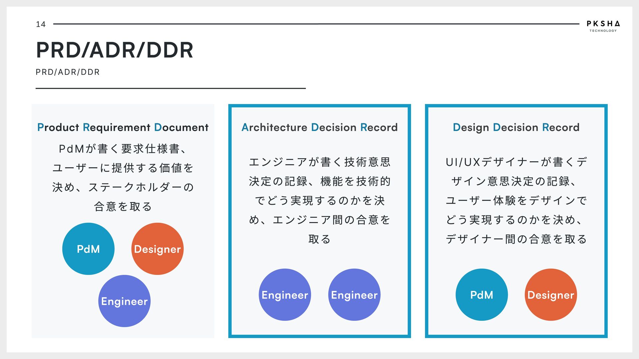Click the slide page number 14
Image resolution: width=639 pixels, height=359 pixels.
[x=41, y=24]
